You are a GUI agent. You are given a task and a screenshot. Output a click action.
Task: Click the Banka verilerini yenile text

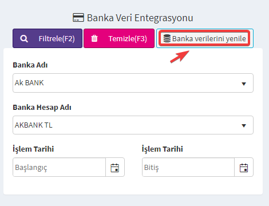coord(209,39)
